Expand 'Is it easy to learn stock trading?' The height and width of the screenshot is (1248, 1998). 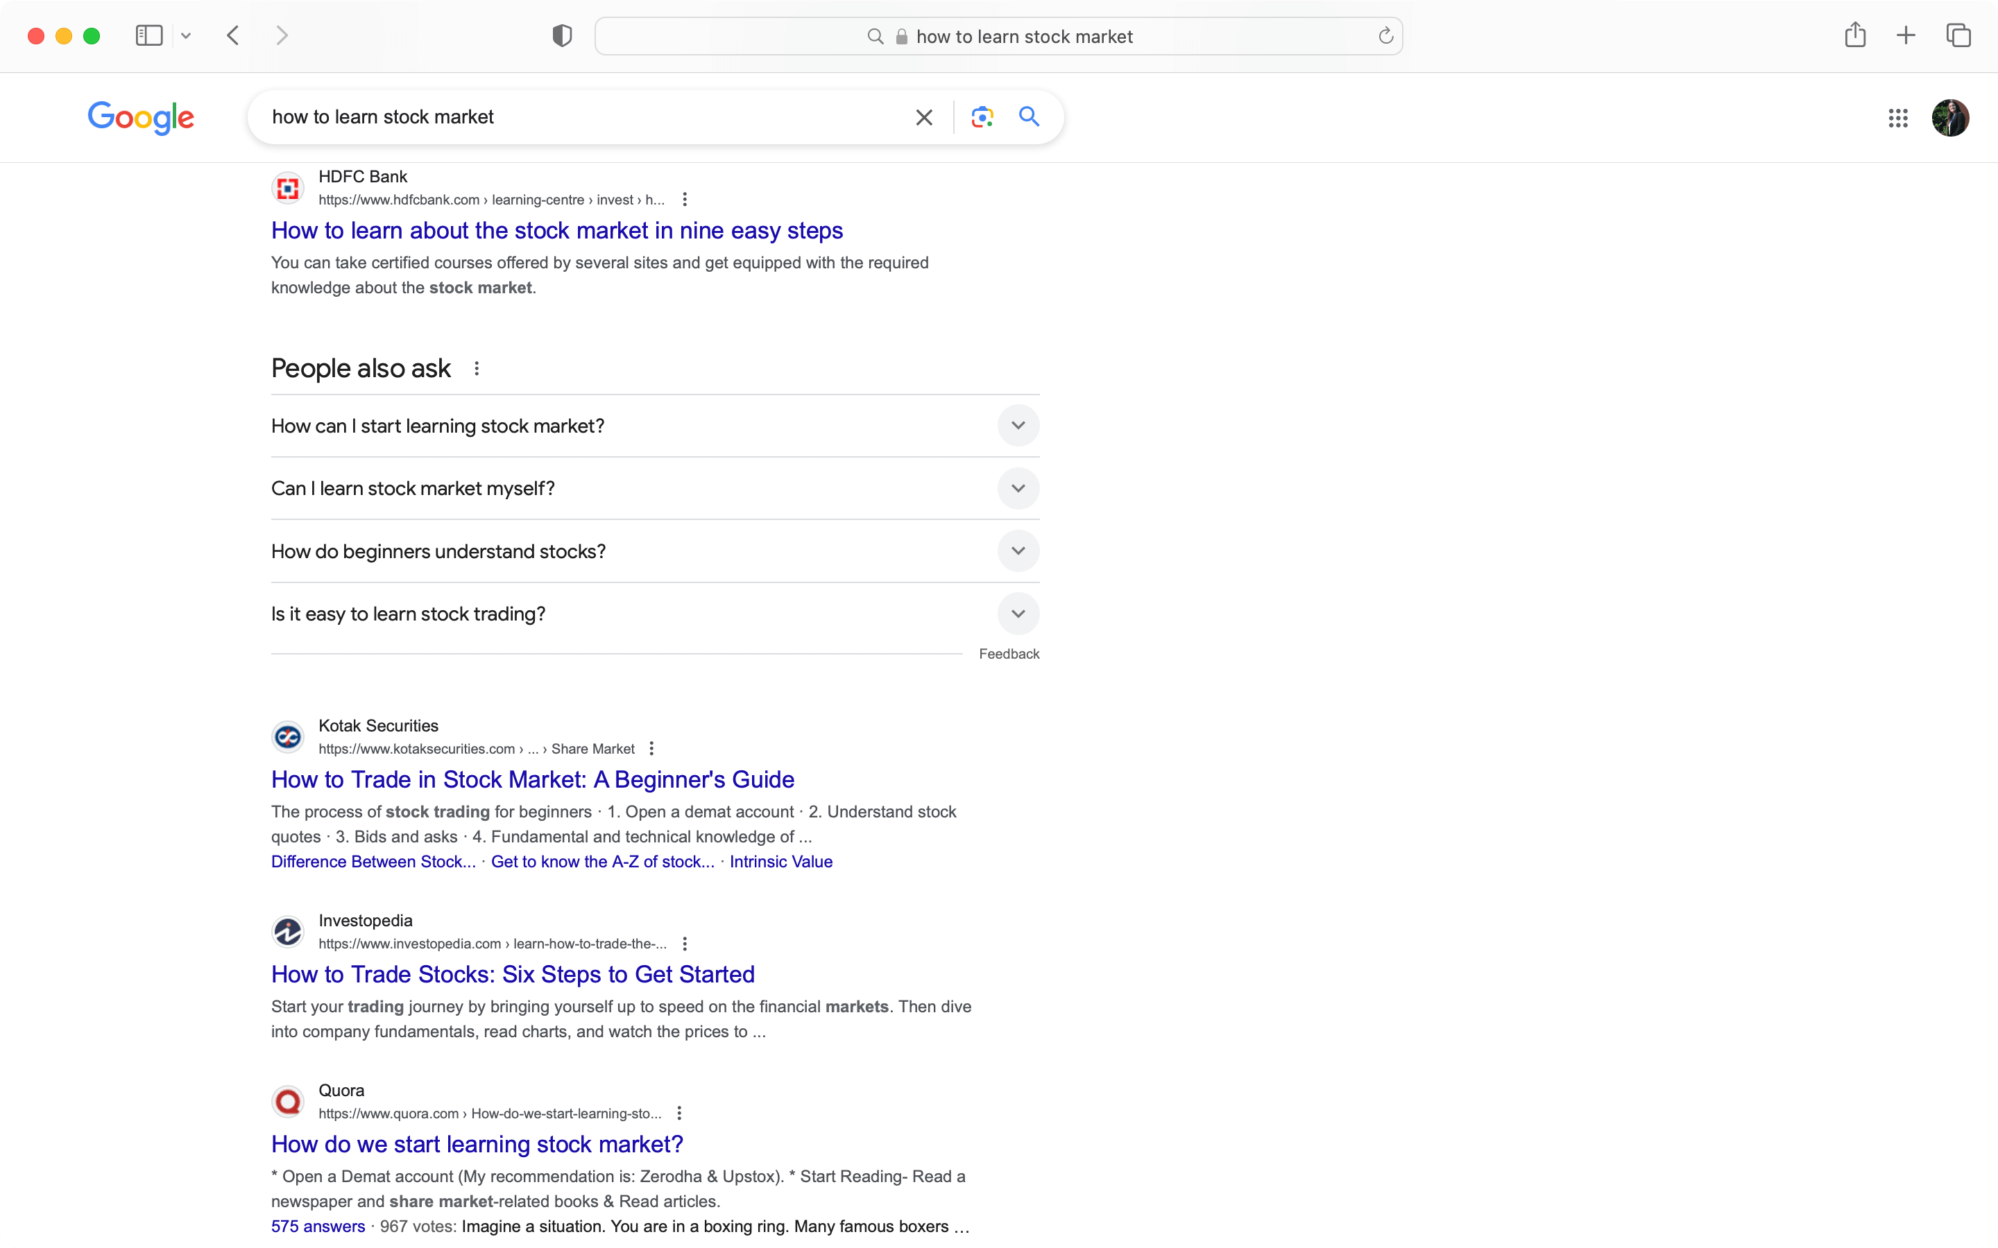point(655,614)
